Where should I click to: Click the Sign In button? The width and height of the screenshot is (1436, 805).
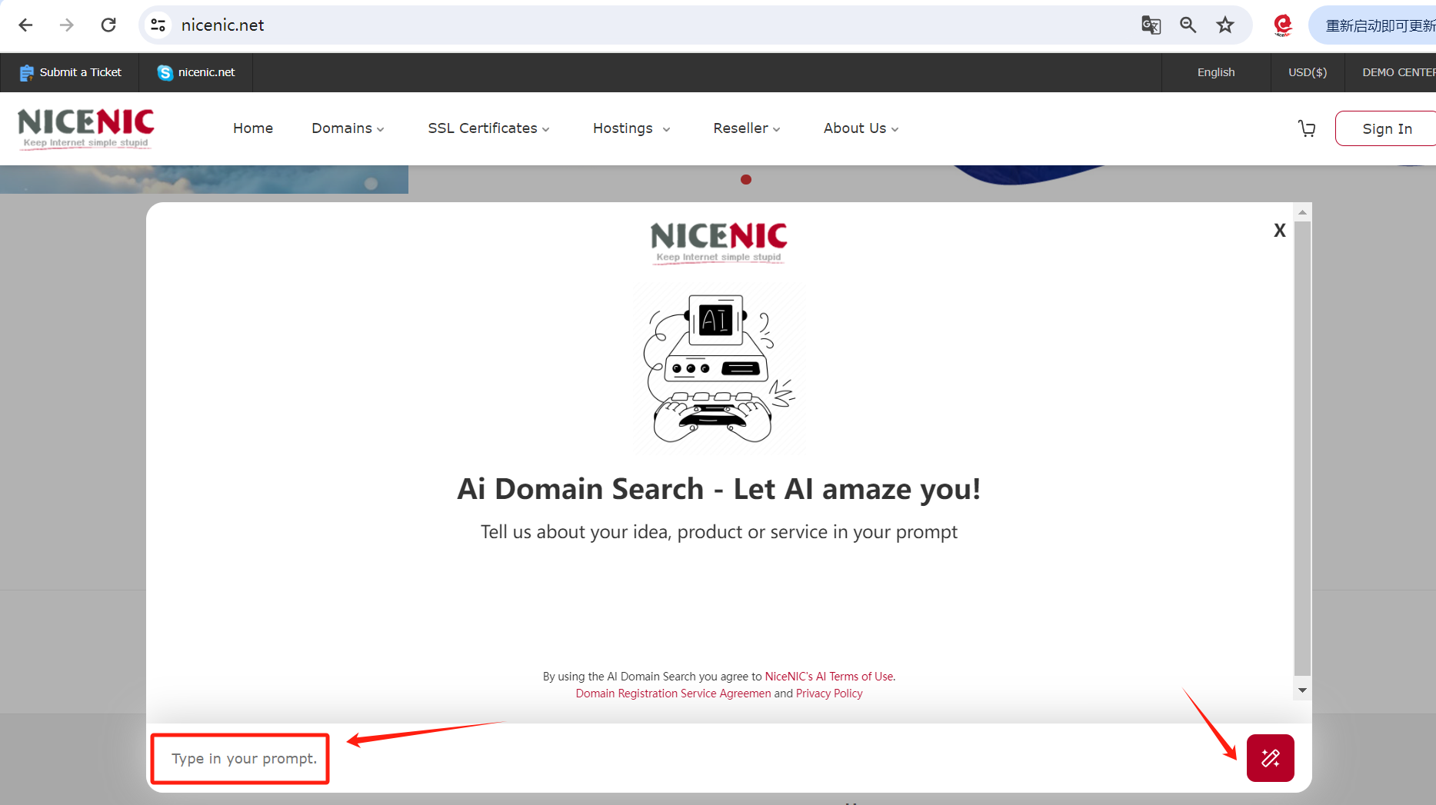point(1386,128)
